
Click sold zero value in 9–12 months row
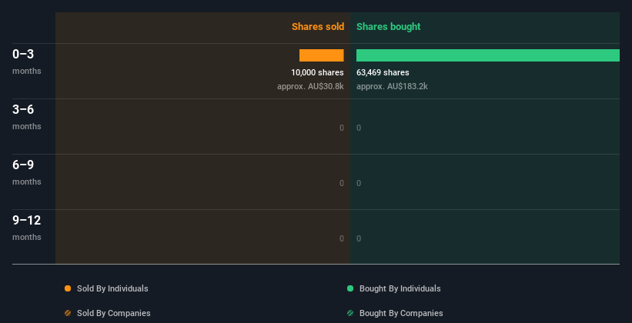(x=342, y=238)
